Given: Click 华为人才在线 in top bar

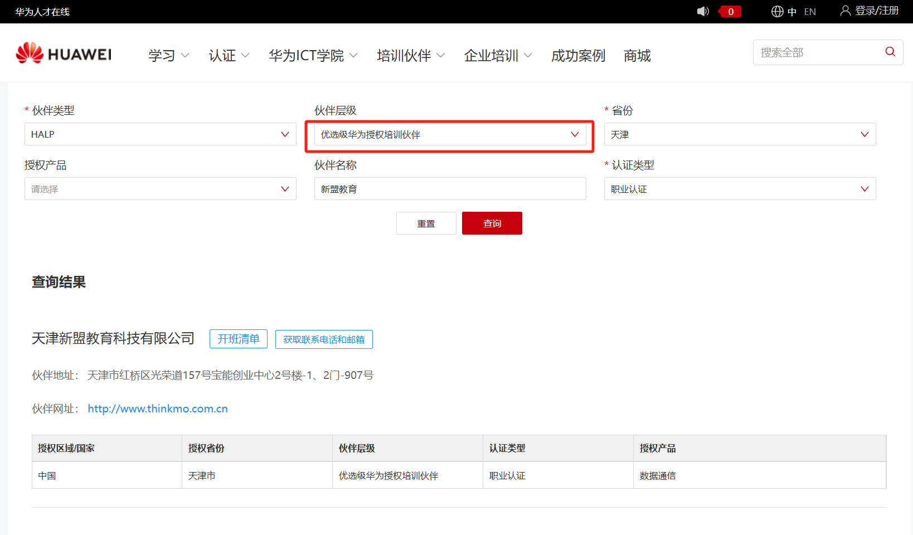Looking at the screenshot, I should click(42, 12).
